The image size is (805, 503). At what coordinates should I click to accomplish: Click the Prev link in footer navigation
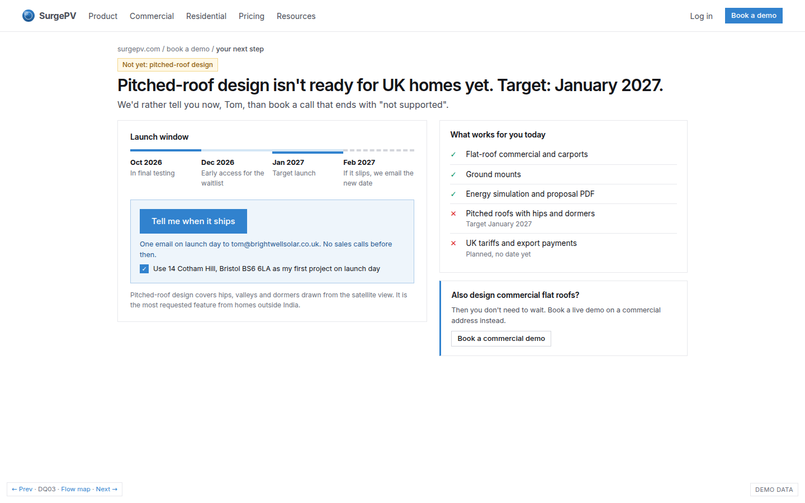coord(22,489)
